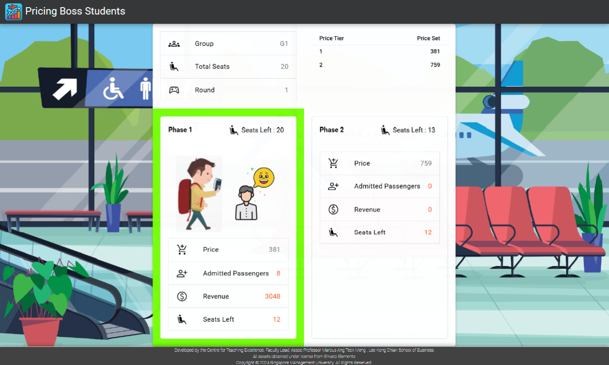The height and width of the screenshot is (365, 609).
Task: Click Seats Left : 20 in Phase 1
Action: pyautogui.click(x=263, y=130)
